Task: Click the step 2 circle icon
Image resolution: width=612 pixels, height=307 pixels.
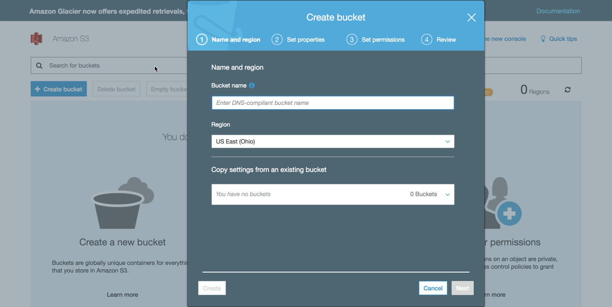Action: point(277,39)
